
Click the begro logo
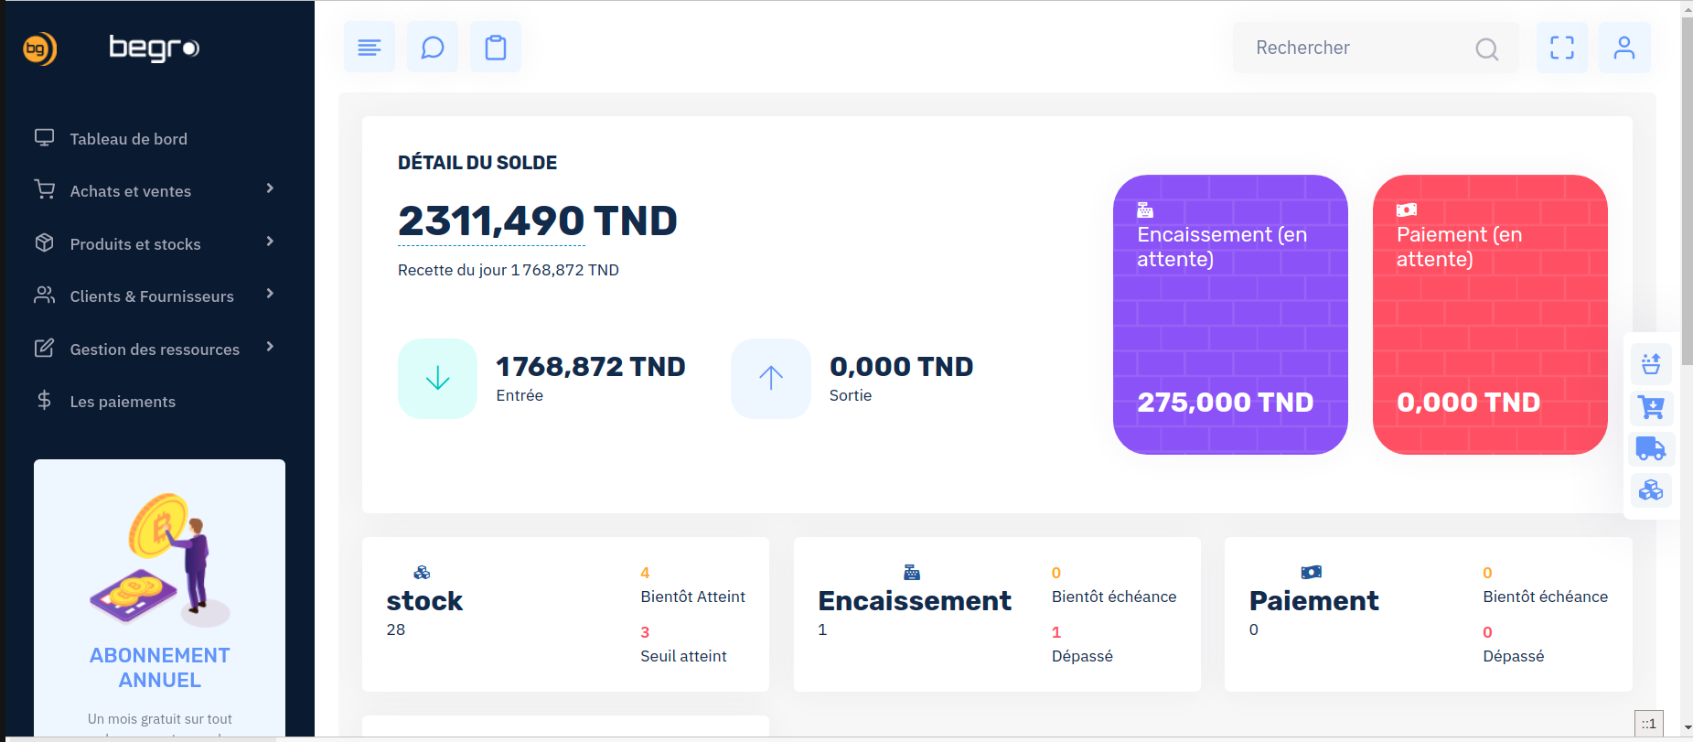[x=153, y=48]
